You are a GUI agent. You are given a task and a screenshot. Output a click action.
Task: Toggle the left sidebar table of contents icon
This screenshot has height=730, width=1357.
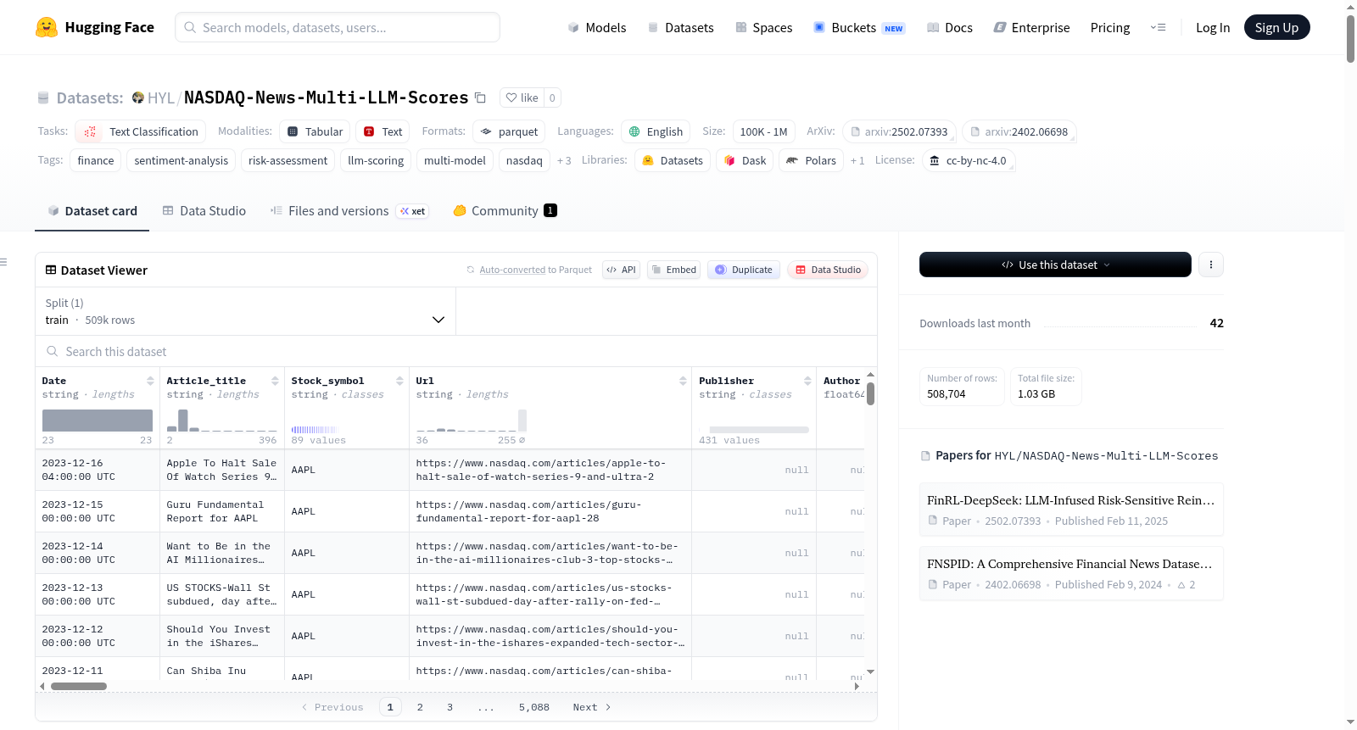click(x=4, y=262)
